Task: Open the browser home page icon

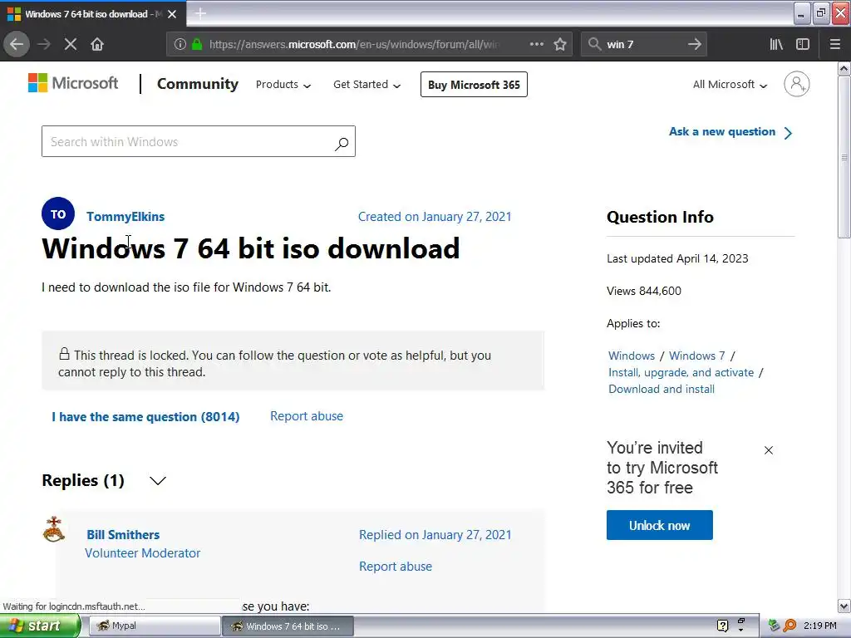Action: [x=97, y=44]
